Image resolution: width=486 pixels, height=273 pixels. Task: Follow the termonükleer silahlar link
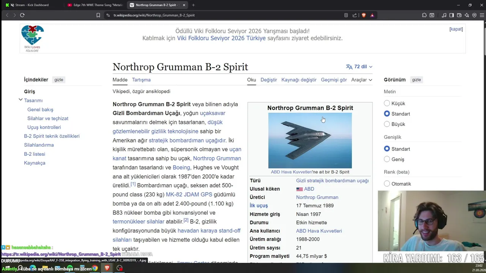[x=139, y=221]
